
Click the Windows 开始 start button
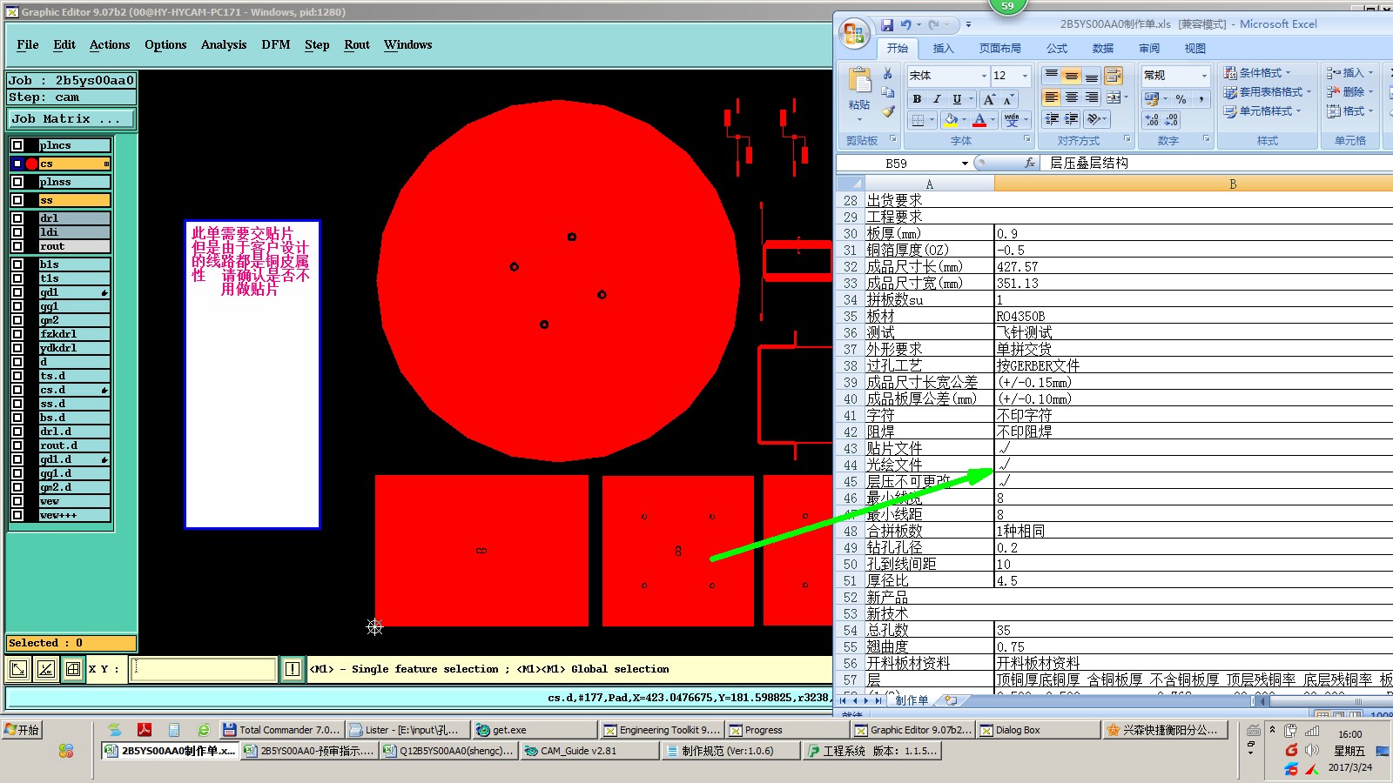pyautogui.click(x=22, y=730)
